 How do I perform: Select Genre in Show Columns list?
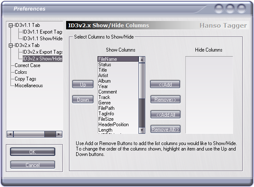pyautogui.click(x=105, y=103)
